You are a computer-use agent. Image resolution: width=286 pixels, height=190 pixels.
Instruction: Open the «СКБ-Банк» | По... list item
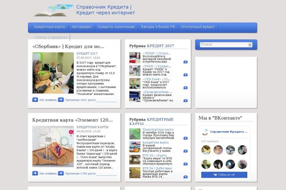pyautogui.click(x=156, y=79)
